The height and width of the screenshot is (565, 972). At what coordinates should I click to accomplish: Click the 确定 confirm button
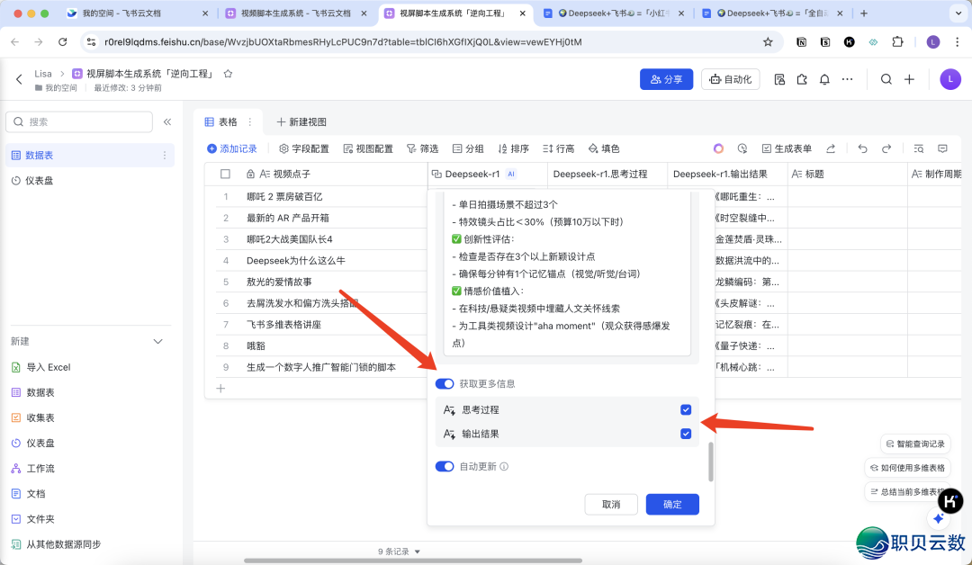(x=672, y=505)
